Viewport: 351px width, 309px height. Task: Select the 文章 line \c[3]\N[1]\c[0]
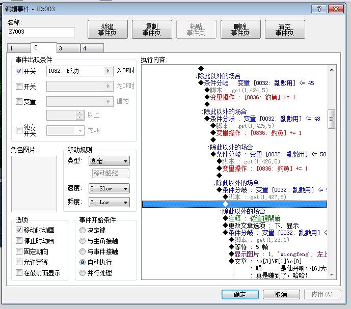(x=265, y=261)
